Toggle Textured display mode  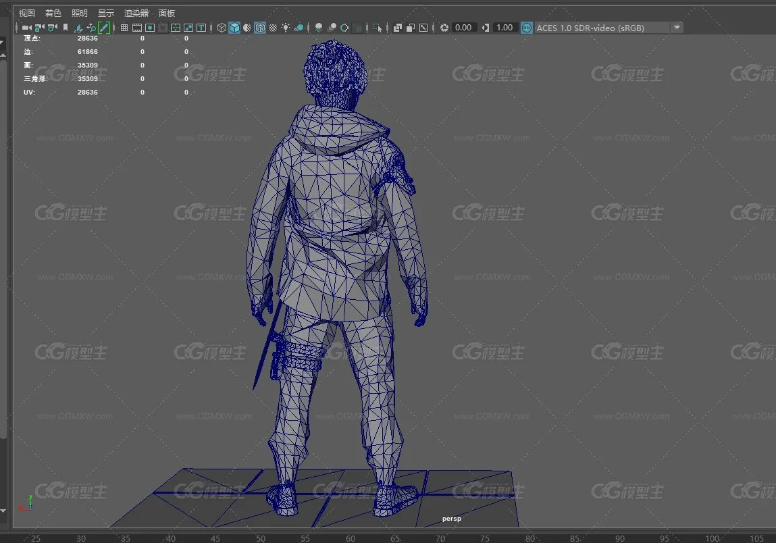click(273, 28)
